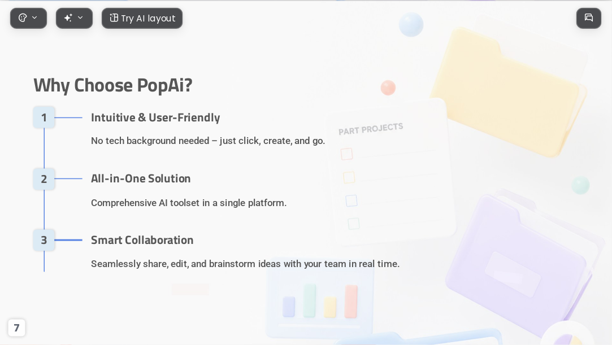Screen dimensions: 612x345
Task: Click 'Seamlessly share, edit, and brainstorm' text
Action: tap(245, 264)
